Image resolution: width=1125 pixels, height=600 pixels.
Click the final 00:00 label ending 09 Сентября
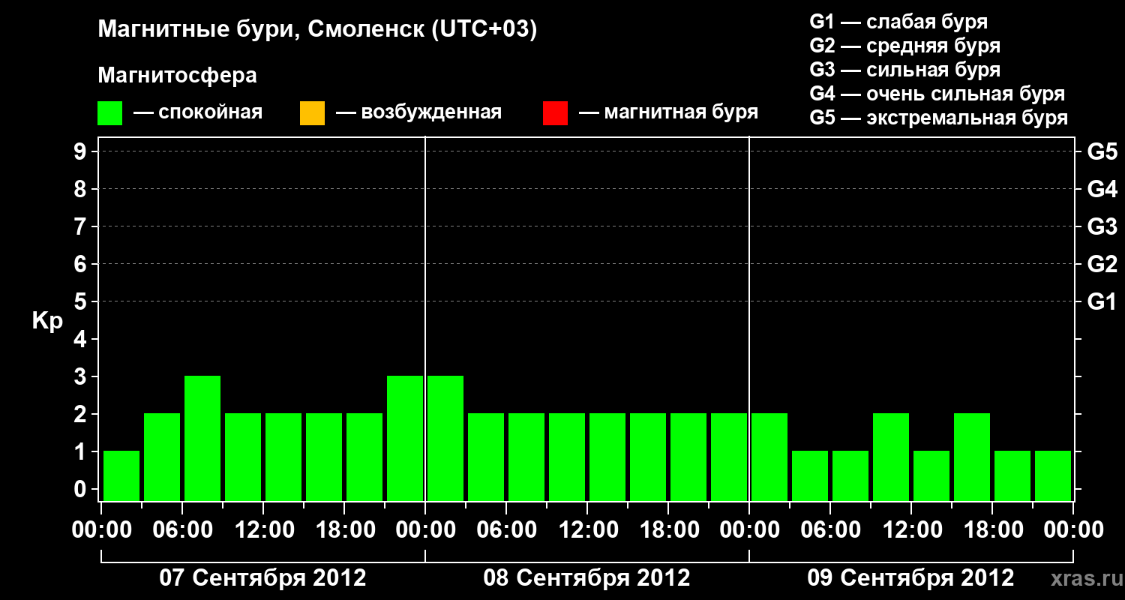(1074, 530)
